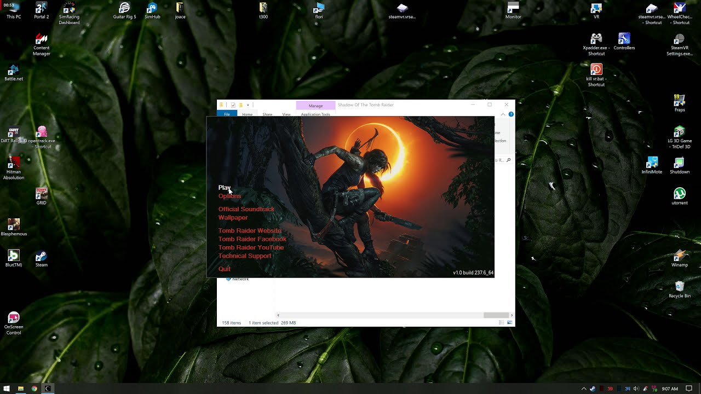
Task: Select the utorrent desktop icon
Action: click(680, 197)
